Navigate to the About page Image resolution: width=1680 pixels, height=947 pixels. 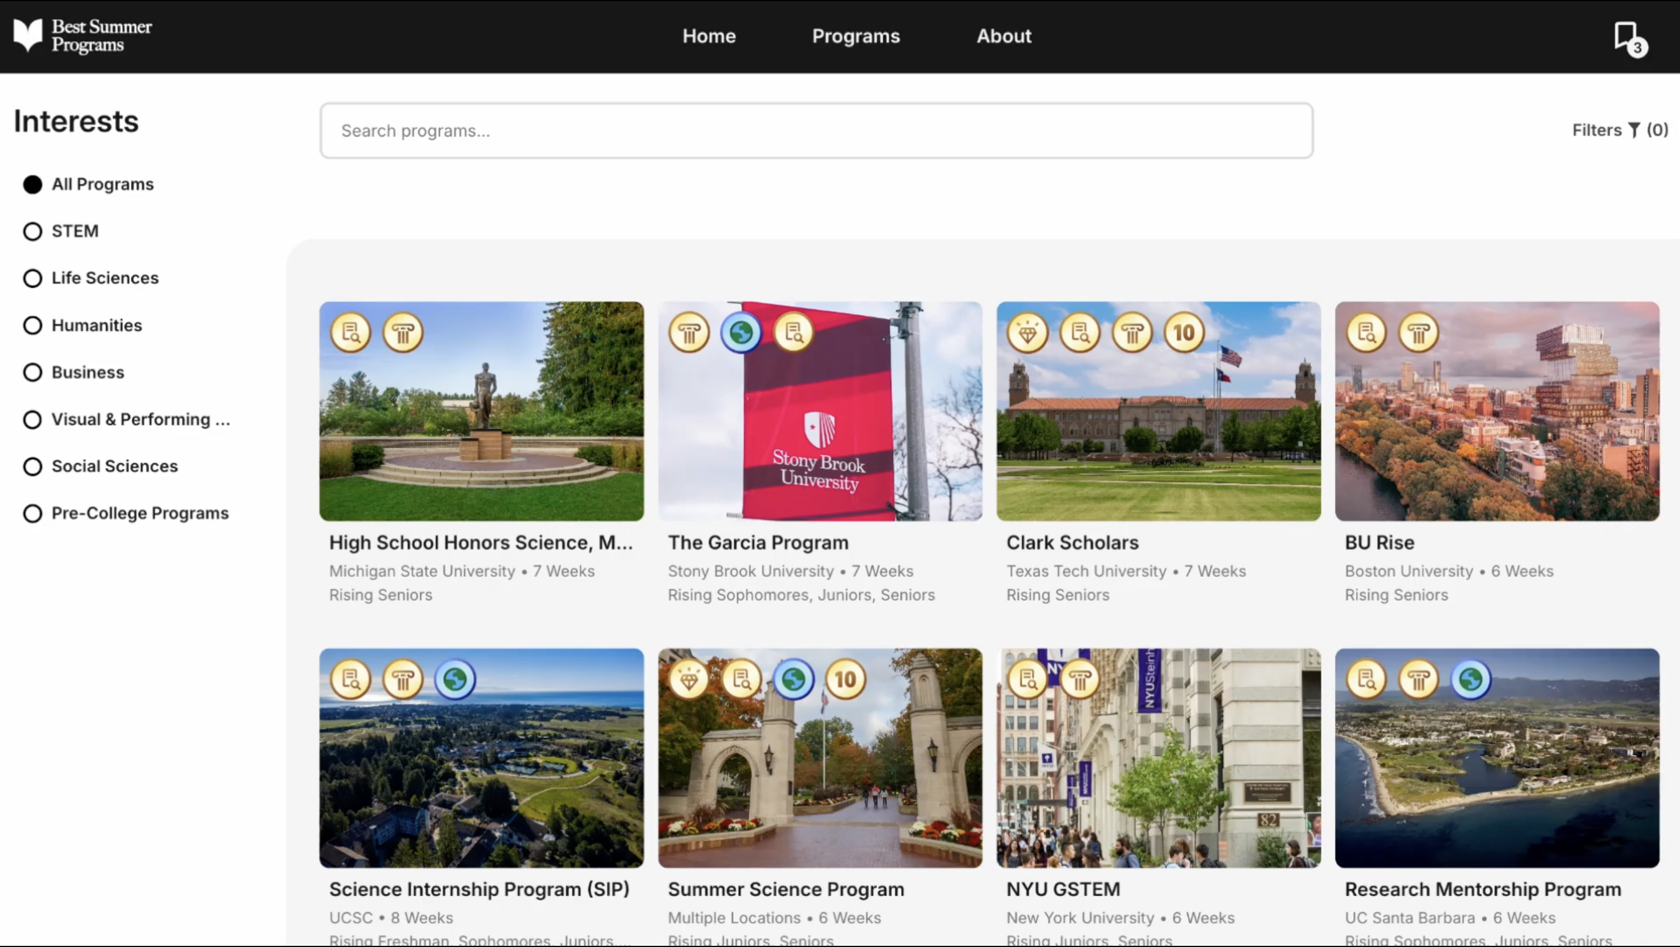point(1003,36)
